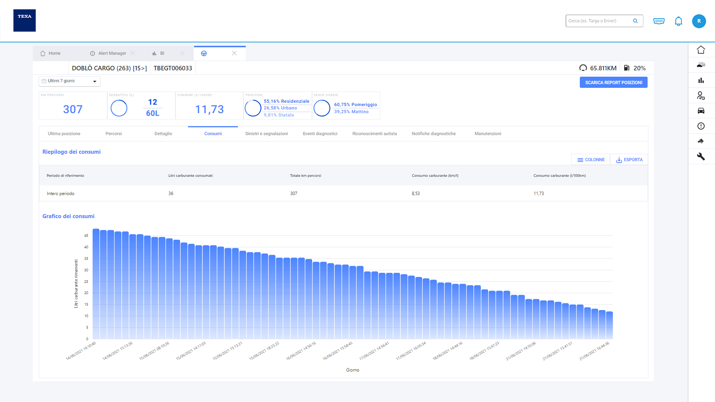Open the Ultimi 7 giorni dropdown
This screenshot has width=715, height=402.
70,81
